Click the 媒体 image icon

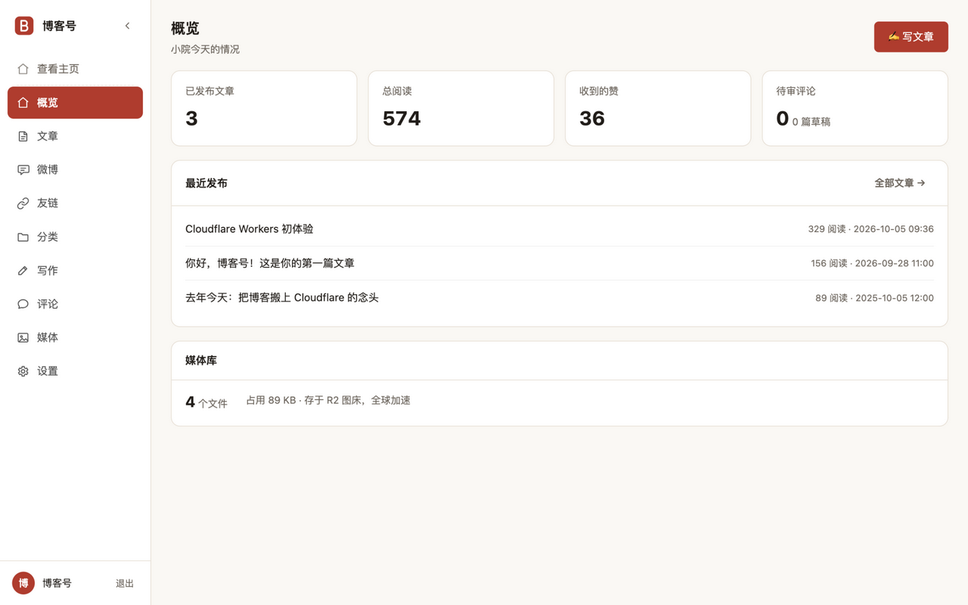tap(23, 337)
